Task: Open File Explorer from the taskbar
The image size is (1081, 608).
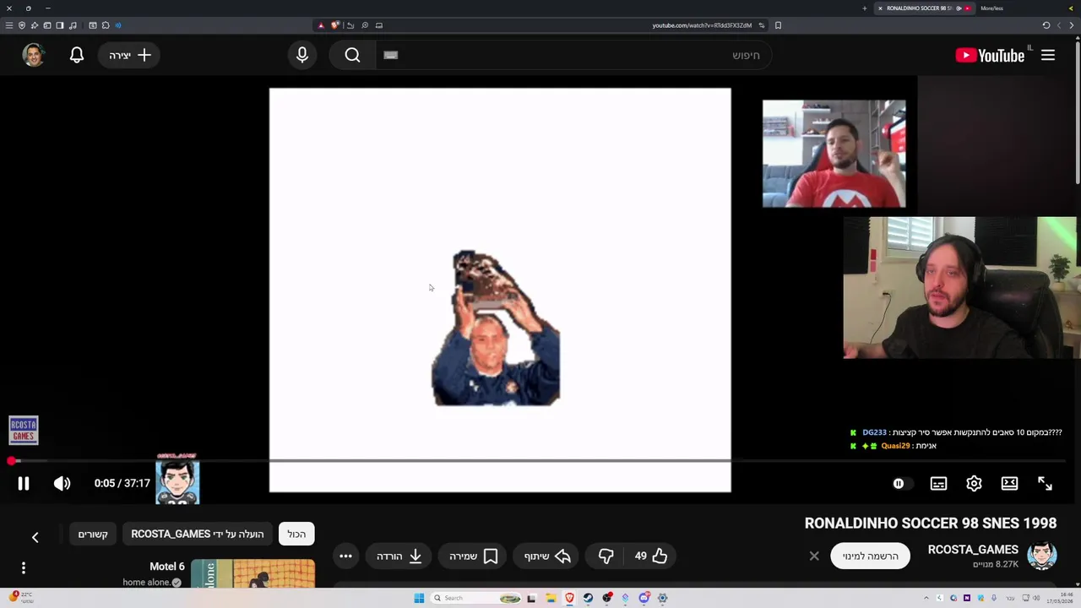Action: [x=551, y=598]
